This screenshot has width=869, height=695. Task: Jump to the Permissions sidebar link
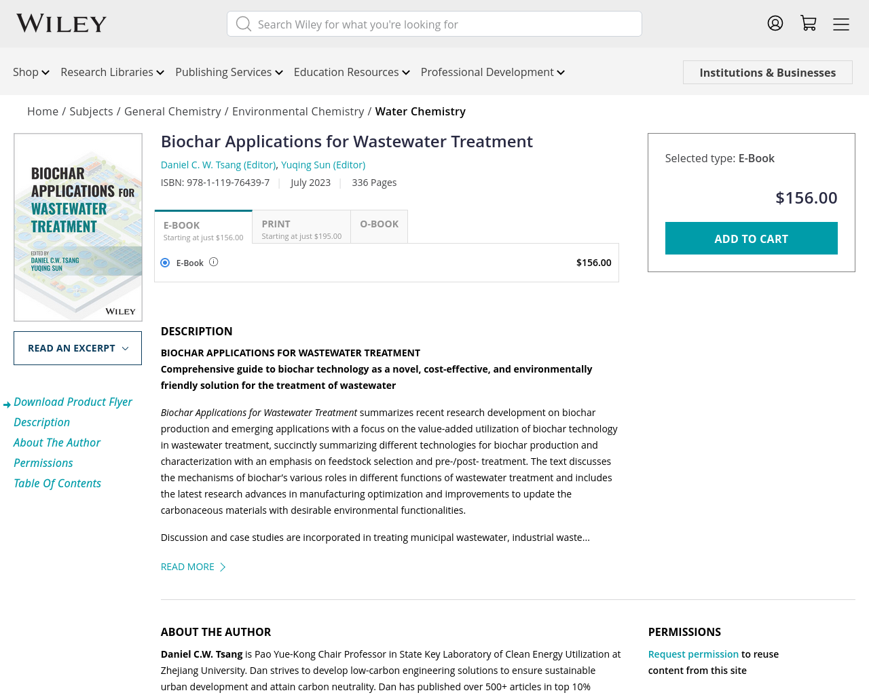pos(43,463)
